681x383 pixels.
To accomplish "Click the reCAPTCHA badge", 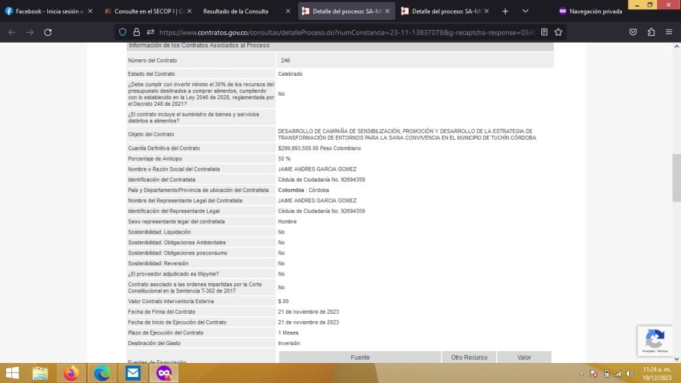I will (655, 341).
